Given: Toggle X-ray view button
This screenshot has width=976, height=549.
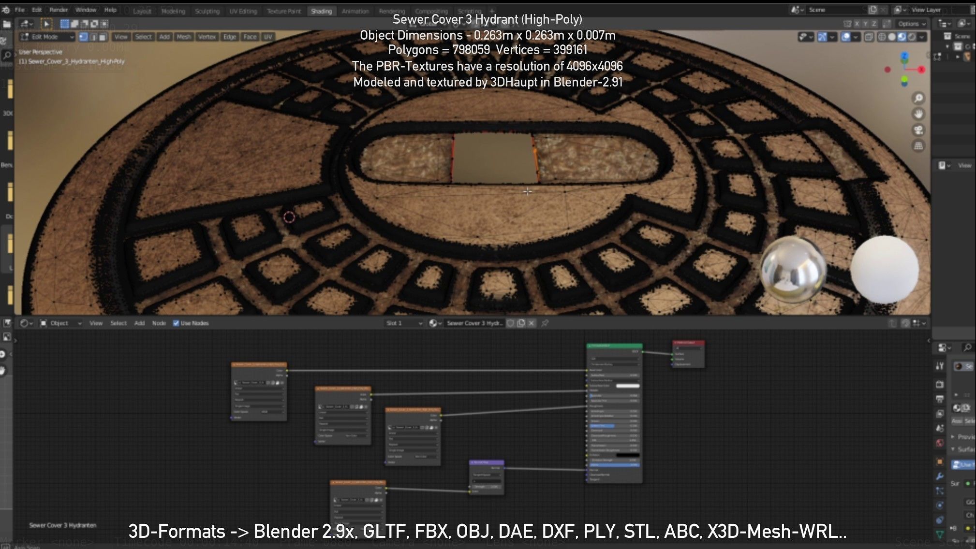Looking at the screenshot, I should tap(869, 37).
